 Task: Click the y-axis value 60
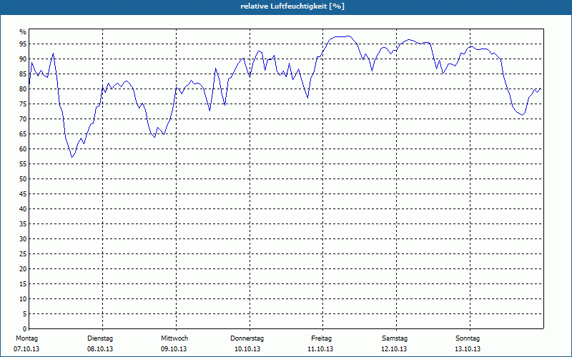click(x=23, y=149)
